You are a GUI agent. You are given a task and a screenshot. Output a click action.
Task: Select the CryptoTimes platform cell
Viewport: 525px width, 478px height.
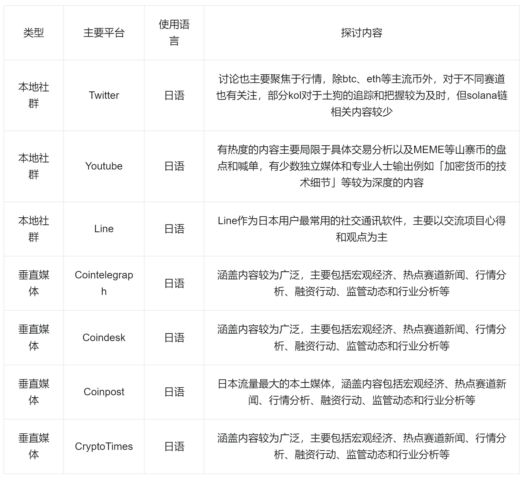point(104,446)
